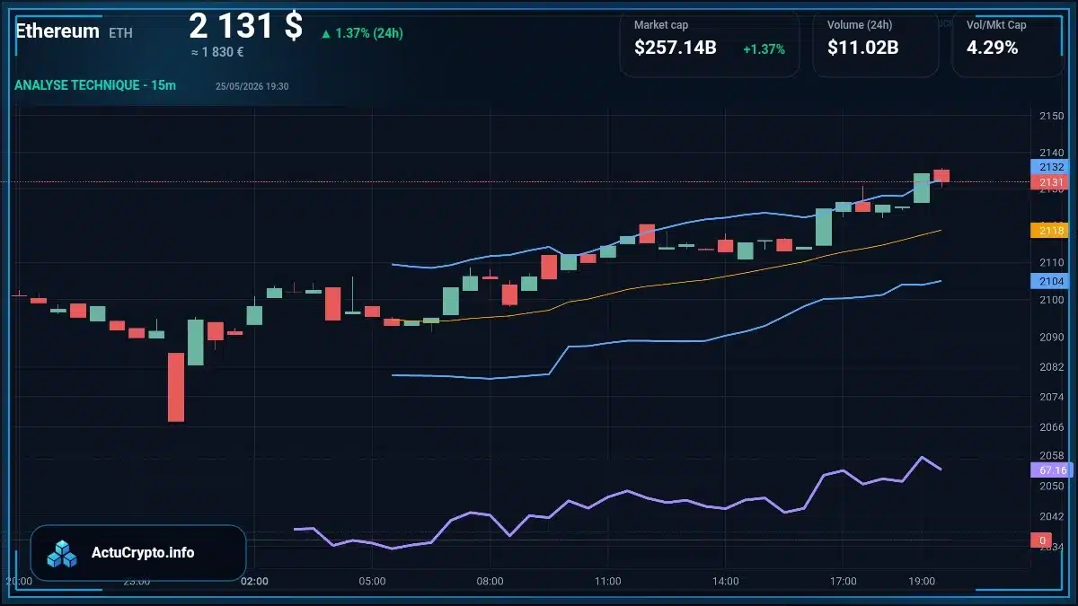Click the 19:00 time axis label
This screenshot has height=606, width=1078.
point(922,582)
